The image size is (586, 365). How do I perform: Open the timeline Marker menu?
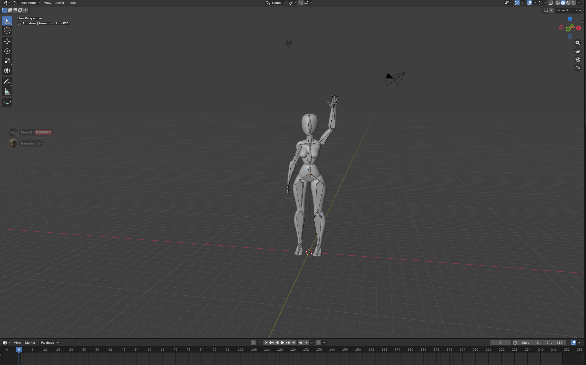point(30,343)
